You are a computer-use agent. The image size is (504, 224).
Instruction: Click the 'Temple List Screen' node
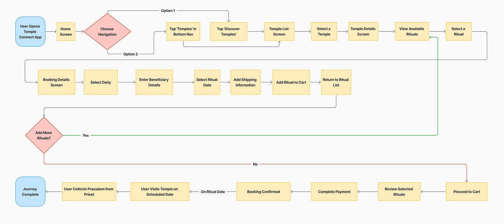coord(279,31)
